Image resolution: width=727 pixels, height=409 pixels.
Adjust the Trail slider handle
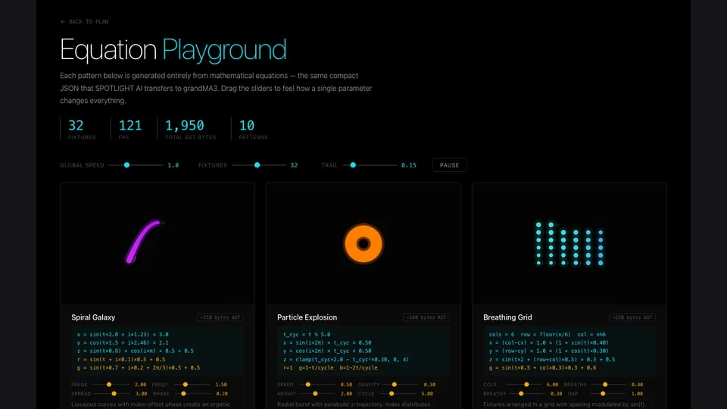(x=353, y=165)
